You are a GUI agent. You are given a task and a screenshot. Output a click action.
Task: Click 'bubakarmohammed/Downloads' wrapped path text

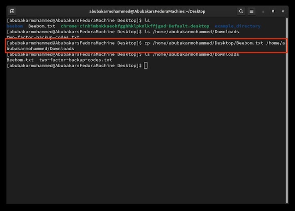click(40, 48)
